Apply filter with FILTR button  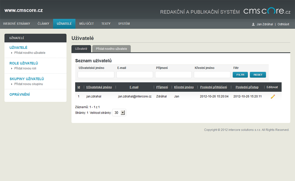click(x=240, y=75)
